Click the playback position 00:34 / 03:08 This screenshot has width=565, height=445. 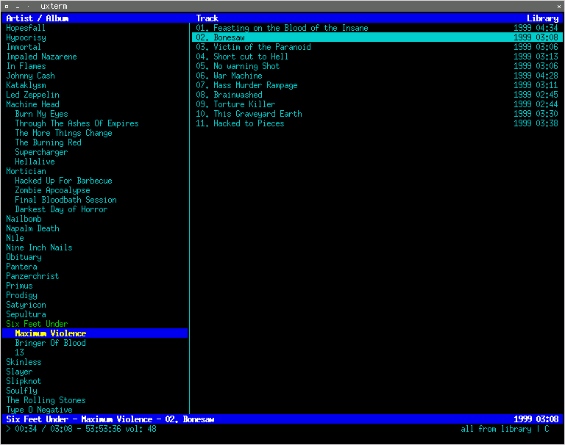click(43, 429)
